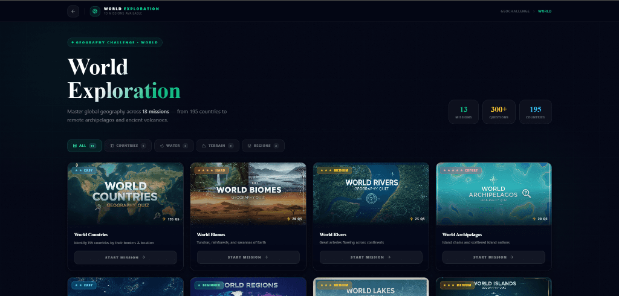Click the back arrow in the header

coord(73,11)
